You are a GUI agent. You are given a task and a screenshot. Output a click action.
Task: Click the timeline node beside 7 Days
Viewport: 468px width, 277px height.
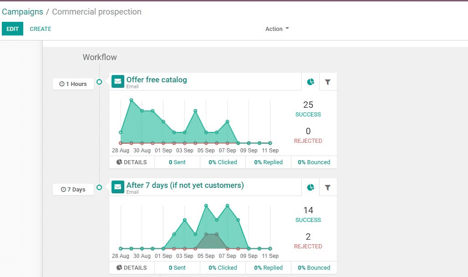[99, 187]
